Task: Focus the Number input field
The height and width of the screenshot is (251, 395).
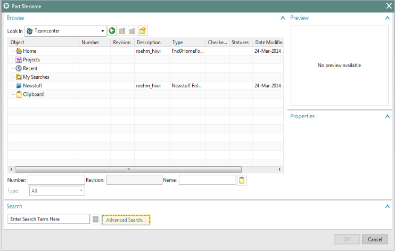Action: (x=56, y=180)
